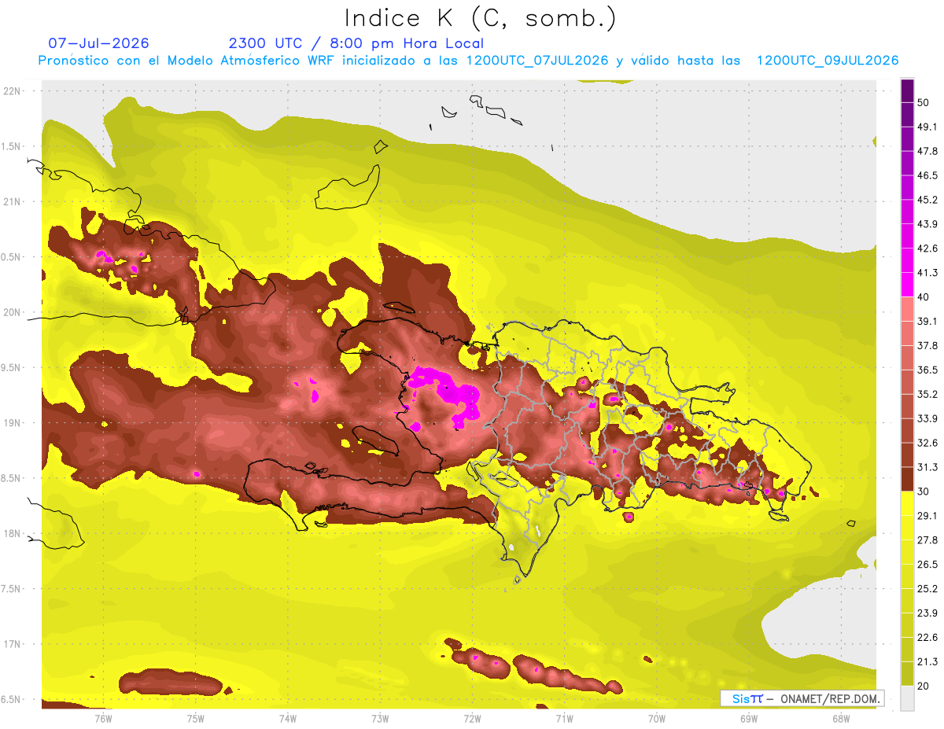Click the colorbar value "41.3"
Image resolution: width=944 pixels, height=729 pixels.
click(927, 273)
